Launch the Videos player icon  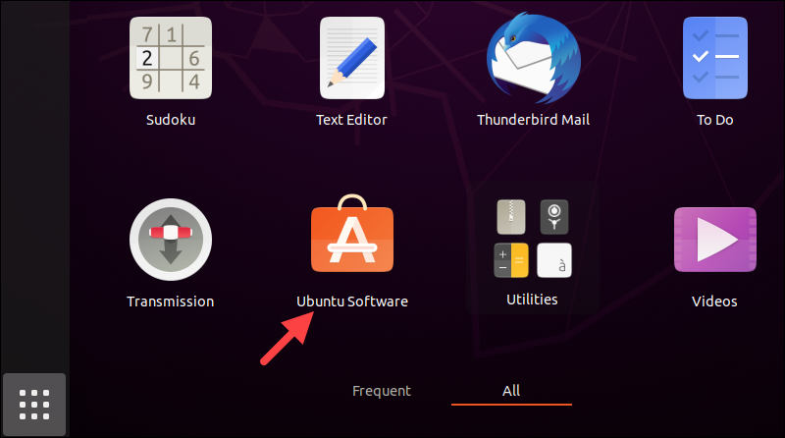pos(715,240)
